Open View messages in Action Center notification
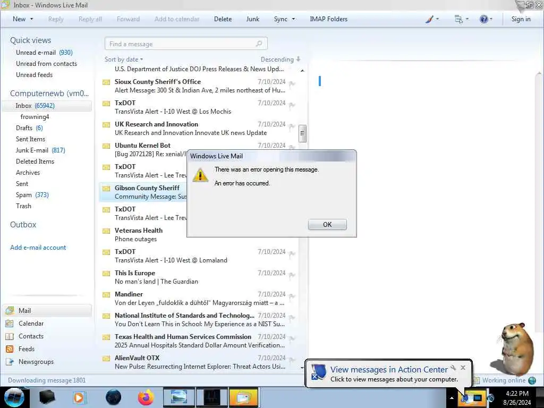544x408 pixels. point(389,370)
